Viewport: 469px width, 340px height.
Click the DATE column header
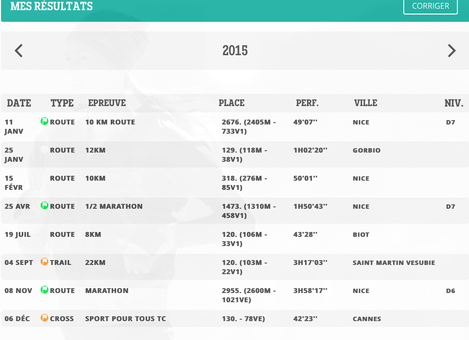pyautogui.click(x=19, y=103)
